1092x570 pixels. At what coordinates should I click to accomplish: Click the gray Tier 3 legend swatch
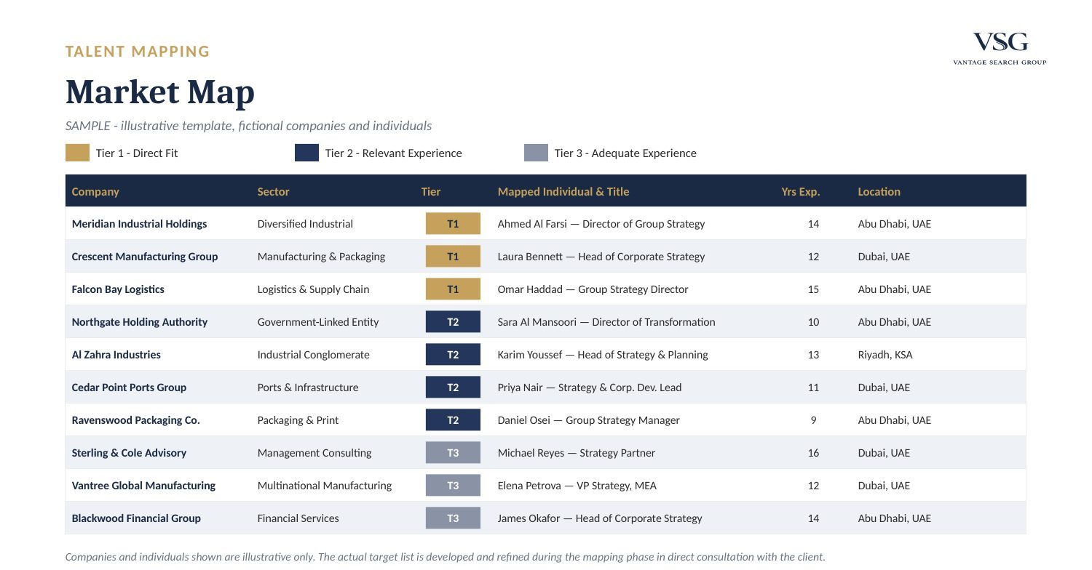point(536,153)
